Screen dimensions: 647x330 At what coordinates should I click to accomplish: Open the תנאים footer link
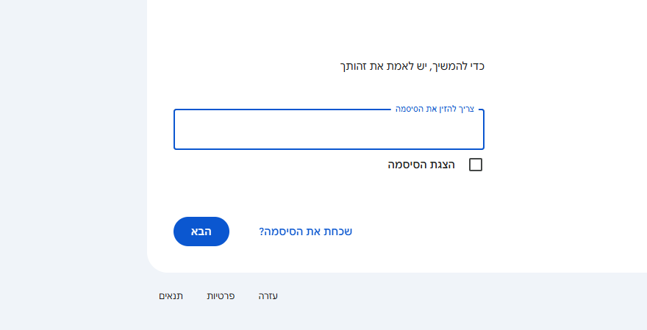pyautogui.click(x=171, y=296)
